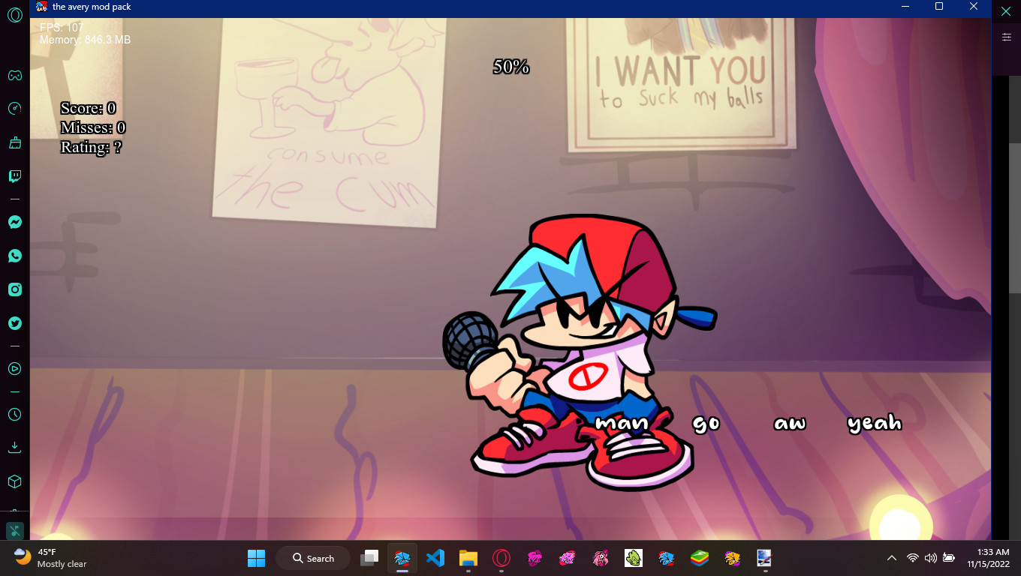Image resolution: width=1021 pixels, height=576 pixels.
Task: Open the Player icon in sidebar
Action: [14, 368]
